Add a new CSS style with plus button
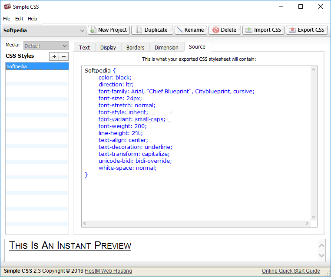The height and width of the screenshot is (277, 331). tap(54, 56)
